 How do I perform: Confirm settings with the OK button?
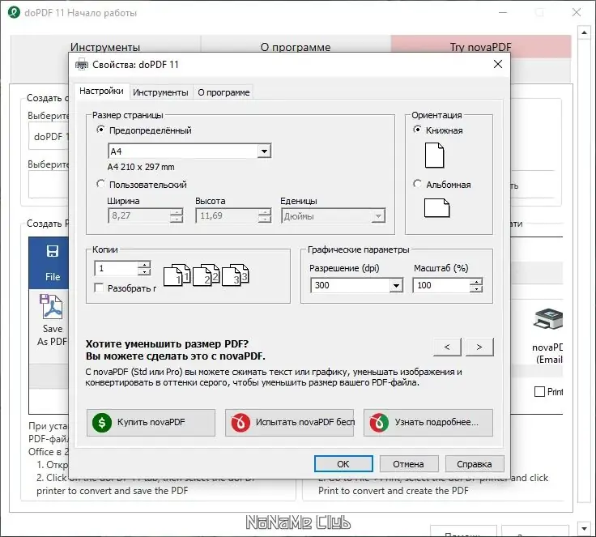click(343, 464)
